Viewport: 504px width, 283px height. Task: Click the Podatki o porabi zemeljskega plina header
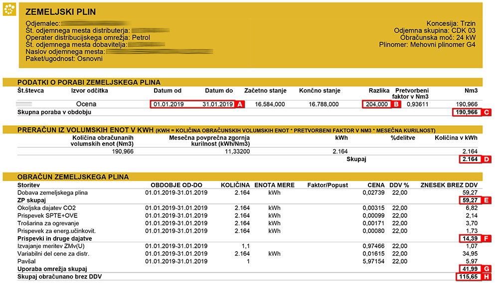[x=89, y=82]
